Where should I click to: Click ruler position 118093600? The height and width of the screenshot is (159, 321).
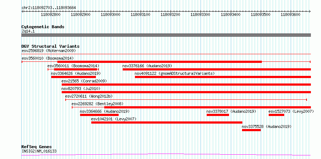[291, 14]
